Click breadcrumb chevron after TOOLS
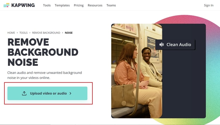The width and height of the screenshot is (220, 125). point(30,33)
